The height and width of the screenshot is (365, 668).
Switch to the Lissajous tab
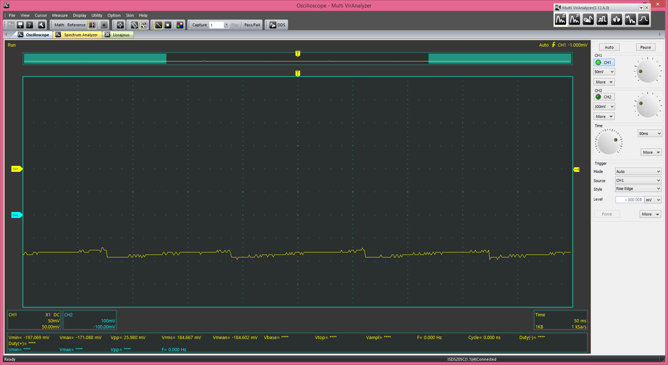coord(117,35)
